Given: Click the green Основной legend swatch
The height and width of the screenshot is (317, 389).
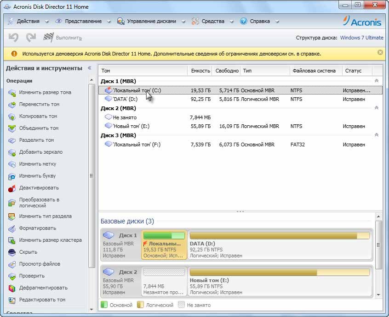Looking at the screenshot, I should click(x=104, y=305).
